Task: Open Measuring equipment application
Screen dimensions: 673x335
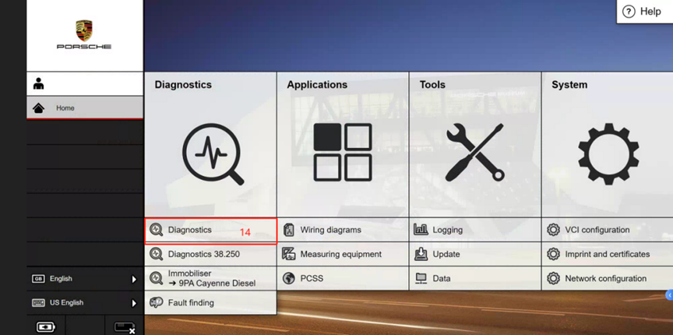Action: (343, 254)
